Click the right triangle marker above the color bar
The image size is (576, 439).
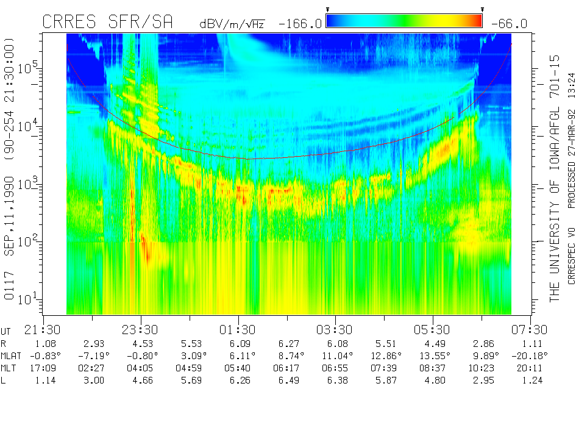point(482,10)
